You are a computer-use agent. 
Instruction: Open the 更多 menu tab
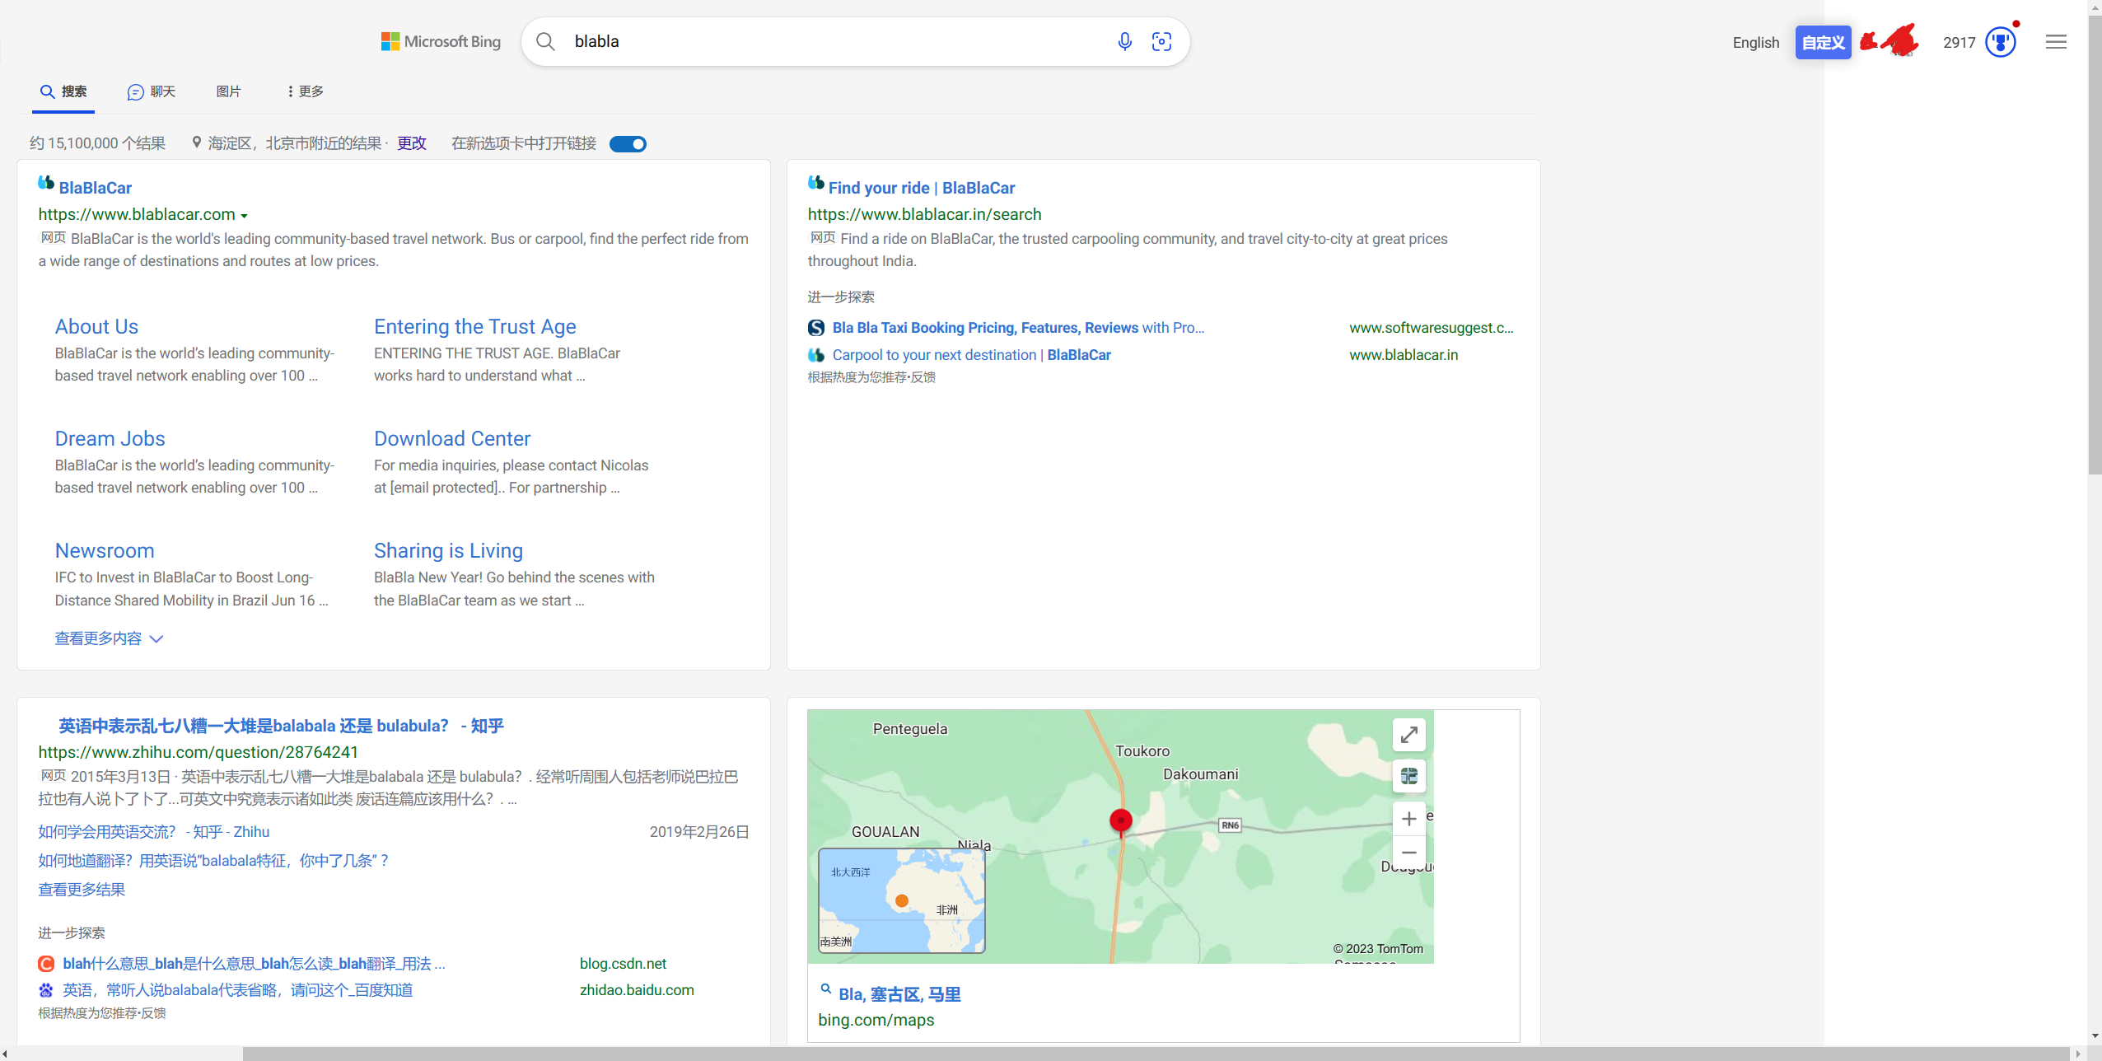pyautogui.click(x=305, y=91)
